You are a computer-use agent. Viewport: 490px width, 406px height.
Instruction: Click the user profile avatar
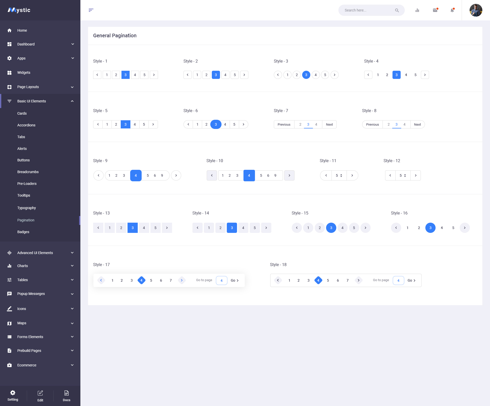coord(476,10)
